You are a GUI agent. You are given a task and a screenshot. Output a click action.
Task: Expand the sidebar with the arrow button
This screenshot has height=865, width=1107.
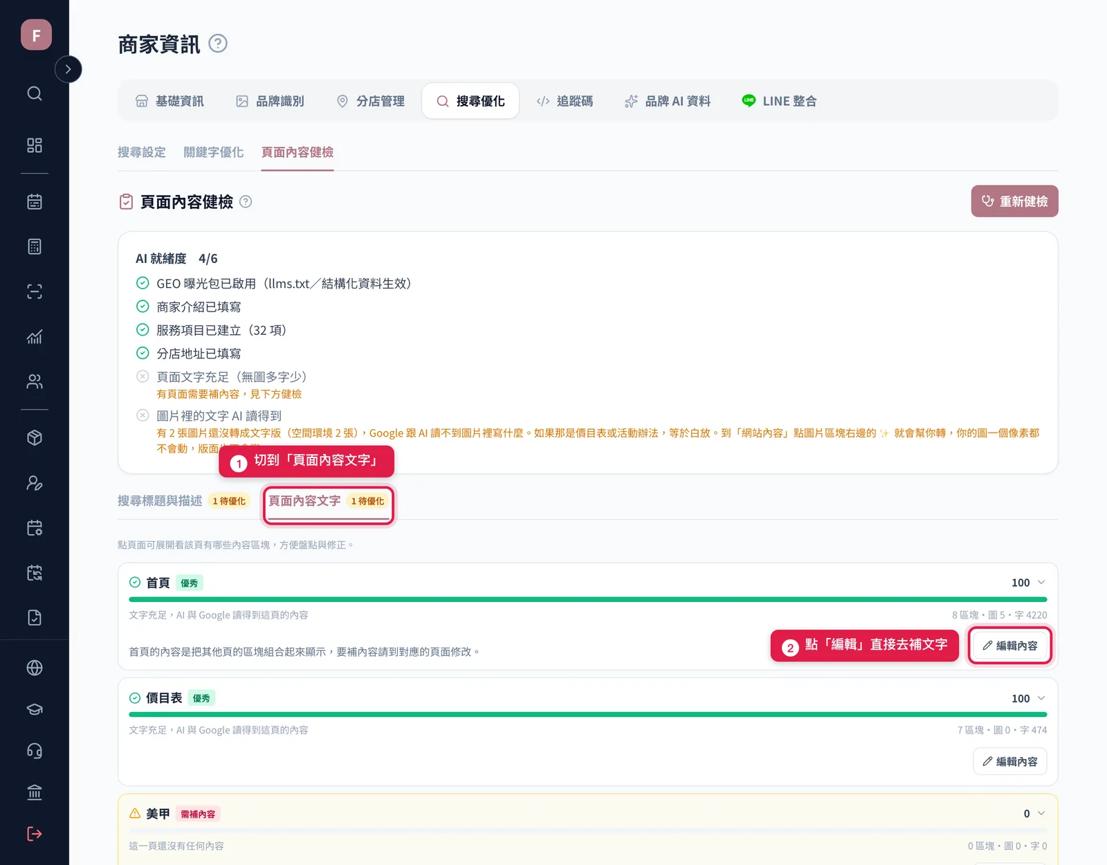click(x=68, y=69)
